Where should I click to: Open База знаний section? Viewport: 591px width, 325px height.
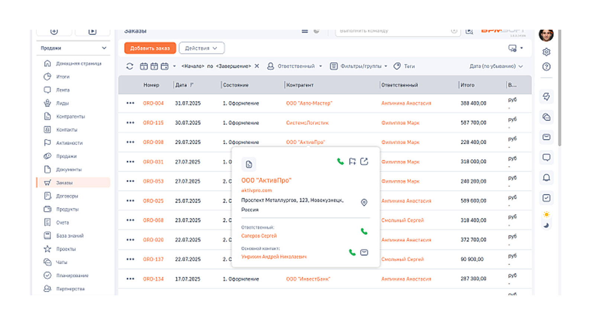(x=70, y=236)
